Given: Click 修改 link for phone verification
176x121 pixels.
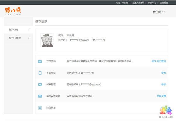Looking at the screenshot, I should (163, 73).
